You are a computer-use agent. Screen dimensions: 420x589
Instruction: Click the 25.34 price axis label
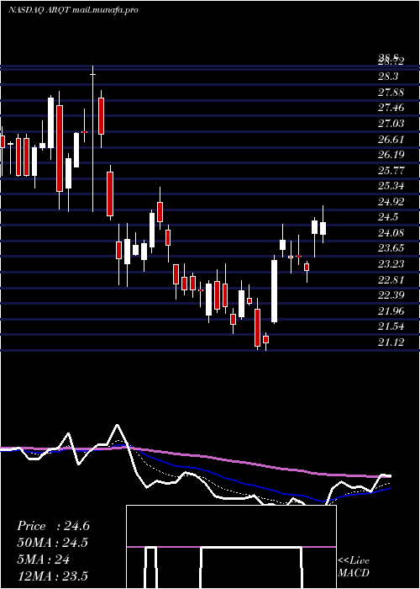point(391,186)
